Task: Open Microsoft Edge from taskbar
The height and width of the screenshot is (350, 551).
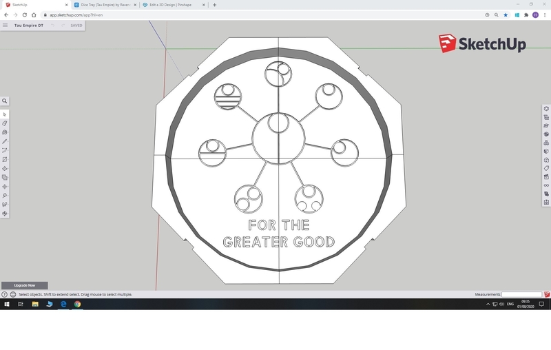Action: click(x=63, y=304)
